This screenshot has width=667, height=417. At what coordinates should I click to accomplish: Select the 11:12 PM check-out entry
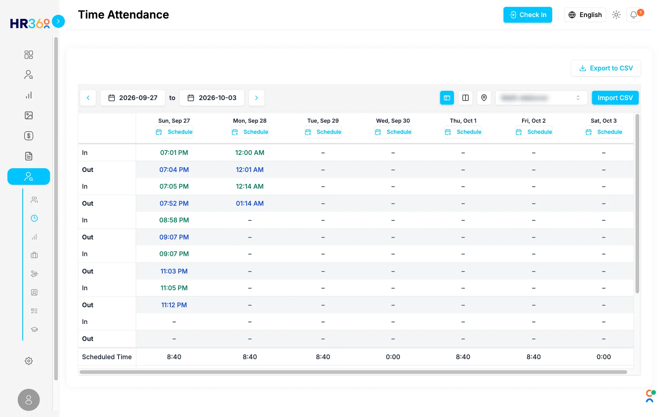pos(174,305)
